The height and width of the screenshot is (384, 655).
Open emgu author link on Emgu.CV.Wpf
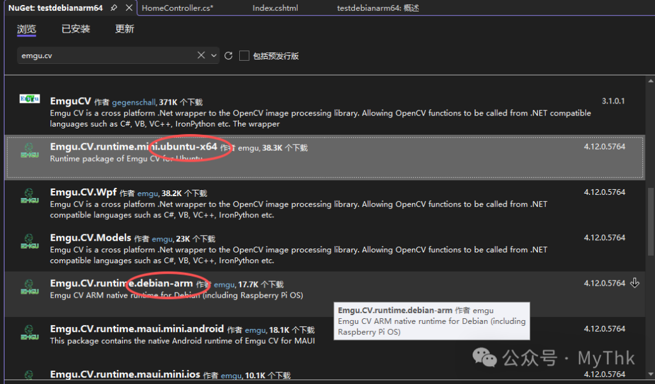click(x=148, y=193)
